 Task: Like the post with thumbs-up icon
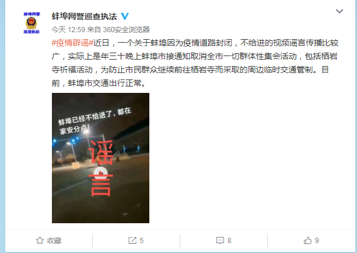click(307, 240)
